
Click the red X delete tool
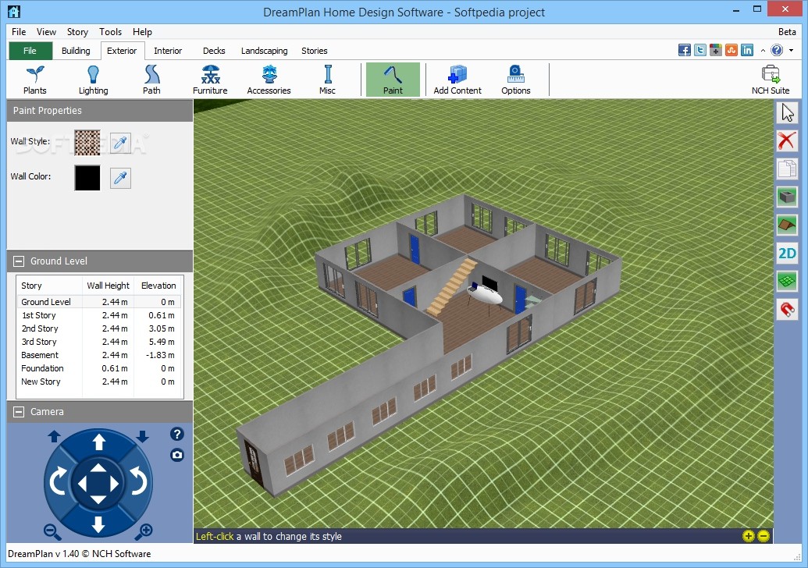point(787,140)
